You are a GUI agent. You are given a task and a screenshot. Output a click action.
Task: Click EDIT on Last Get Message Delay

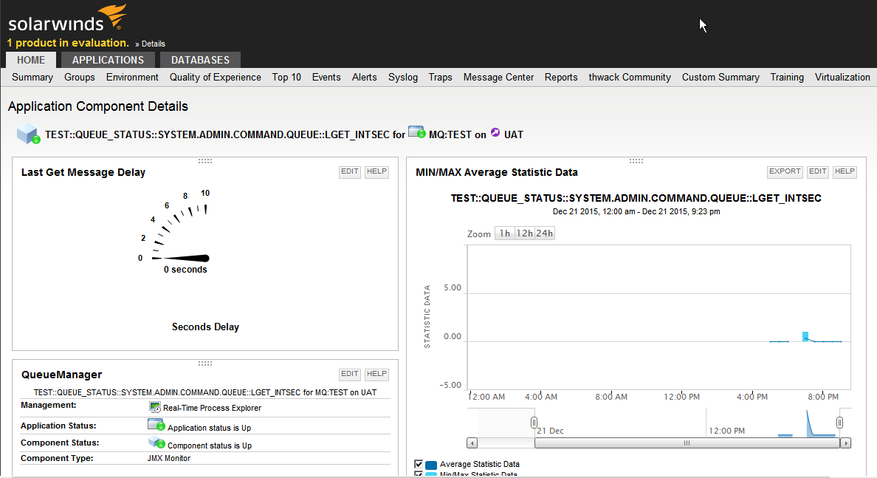coord(349,171)
